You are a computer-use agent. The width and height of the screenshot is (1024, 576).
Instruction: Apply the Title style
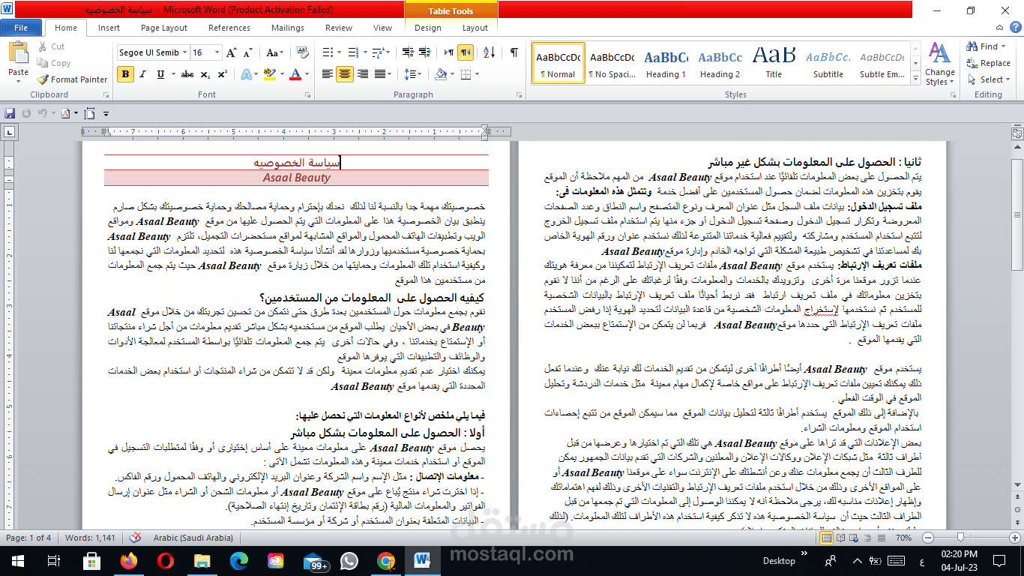[x=774, y=63]
